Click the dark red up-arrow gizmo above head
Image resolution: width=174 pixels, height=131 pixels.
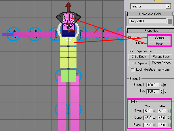click(x=68, y=6)
